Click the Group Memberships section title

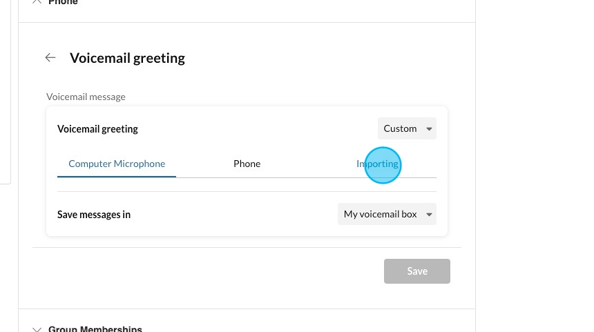click(x=95, y=329)
